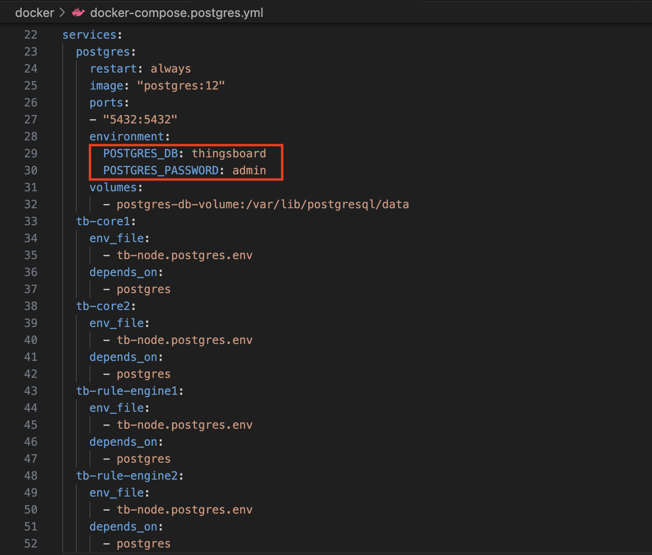Click the POSTGRES_PASSWORD key
The width and height of the screenshot is (652, 555).
[x=161, y=171]
